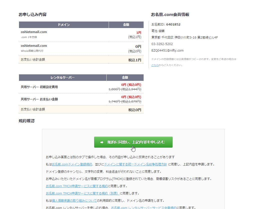This screenshot has width=265, height=209.
Task: Open the こちら link to edit registration info
Action: (x=155, y=65)
